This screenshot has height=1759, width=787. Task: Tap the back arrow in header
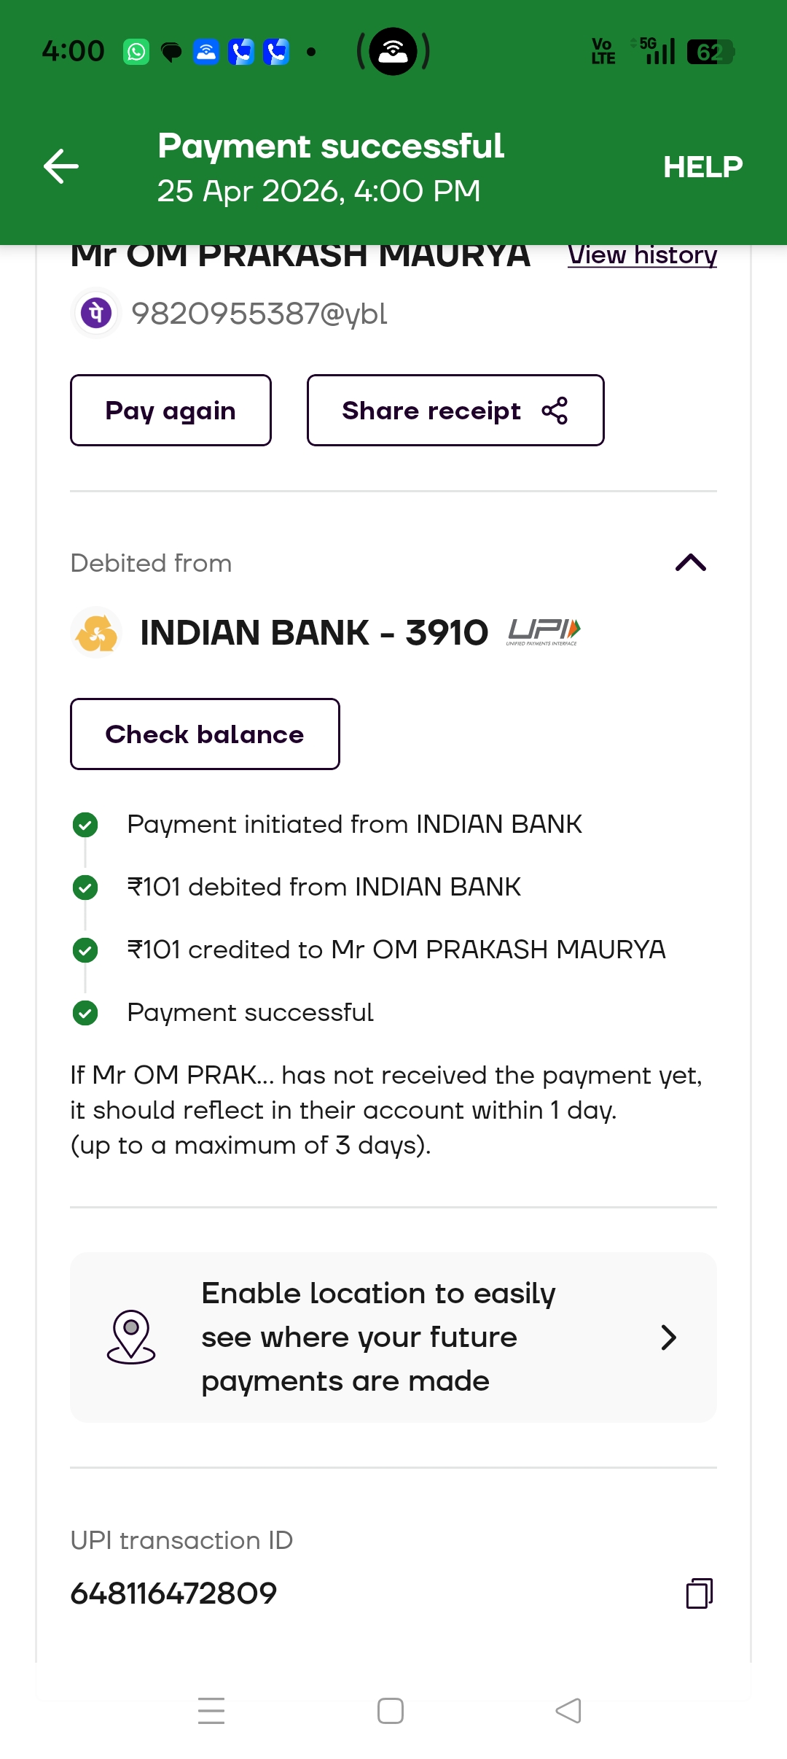point(61,166)
